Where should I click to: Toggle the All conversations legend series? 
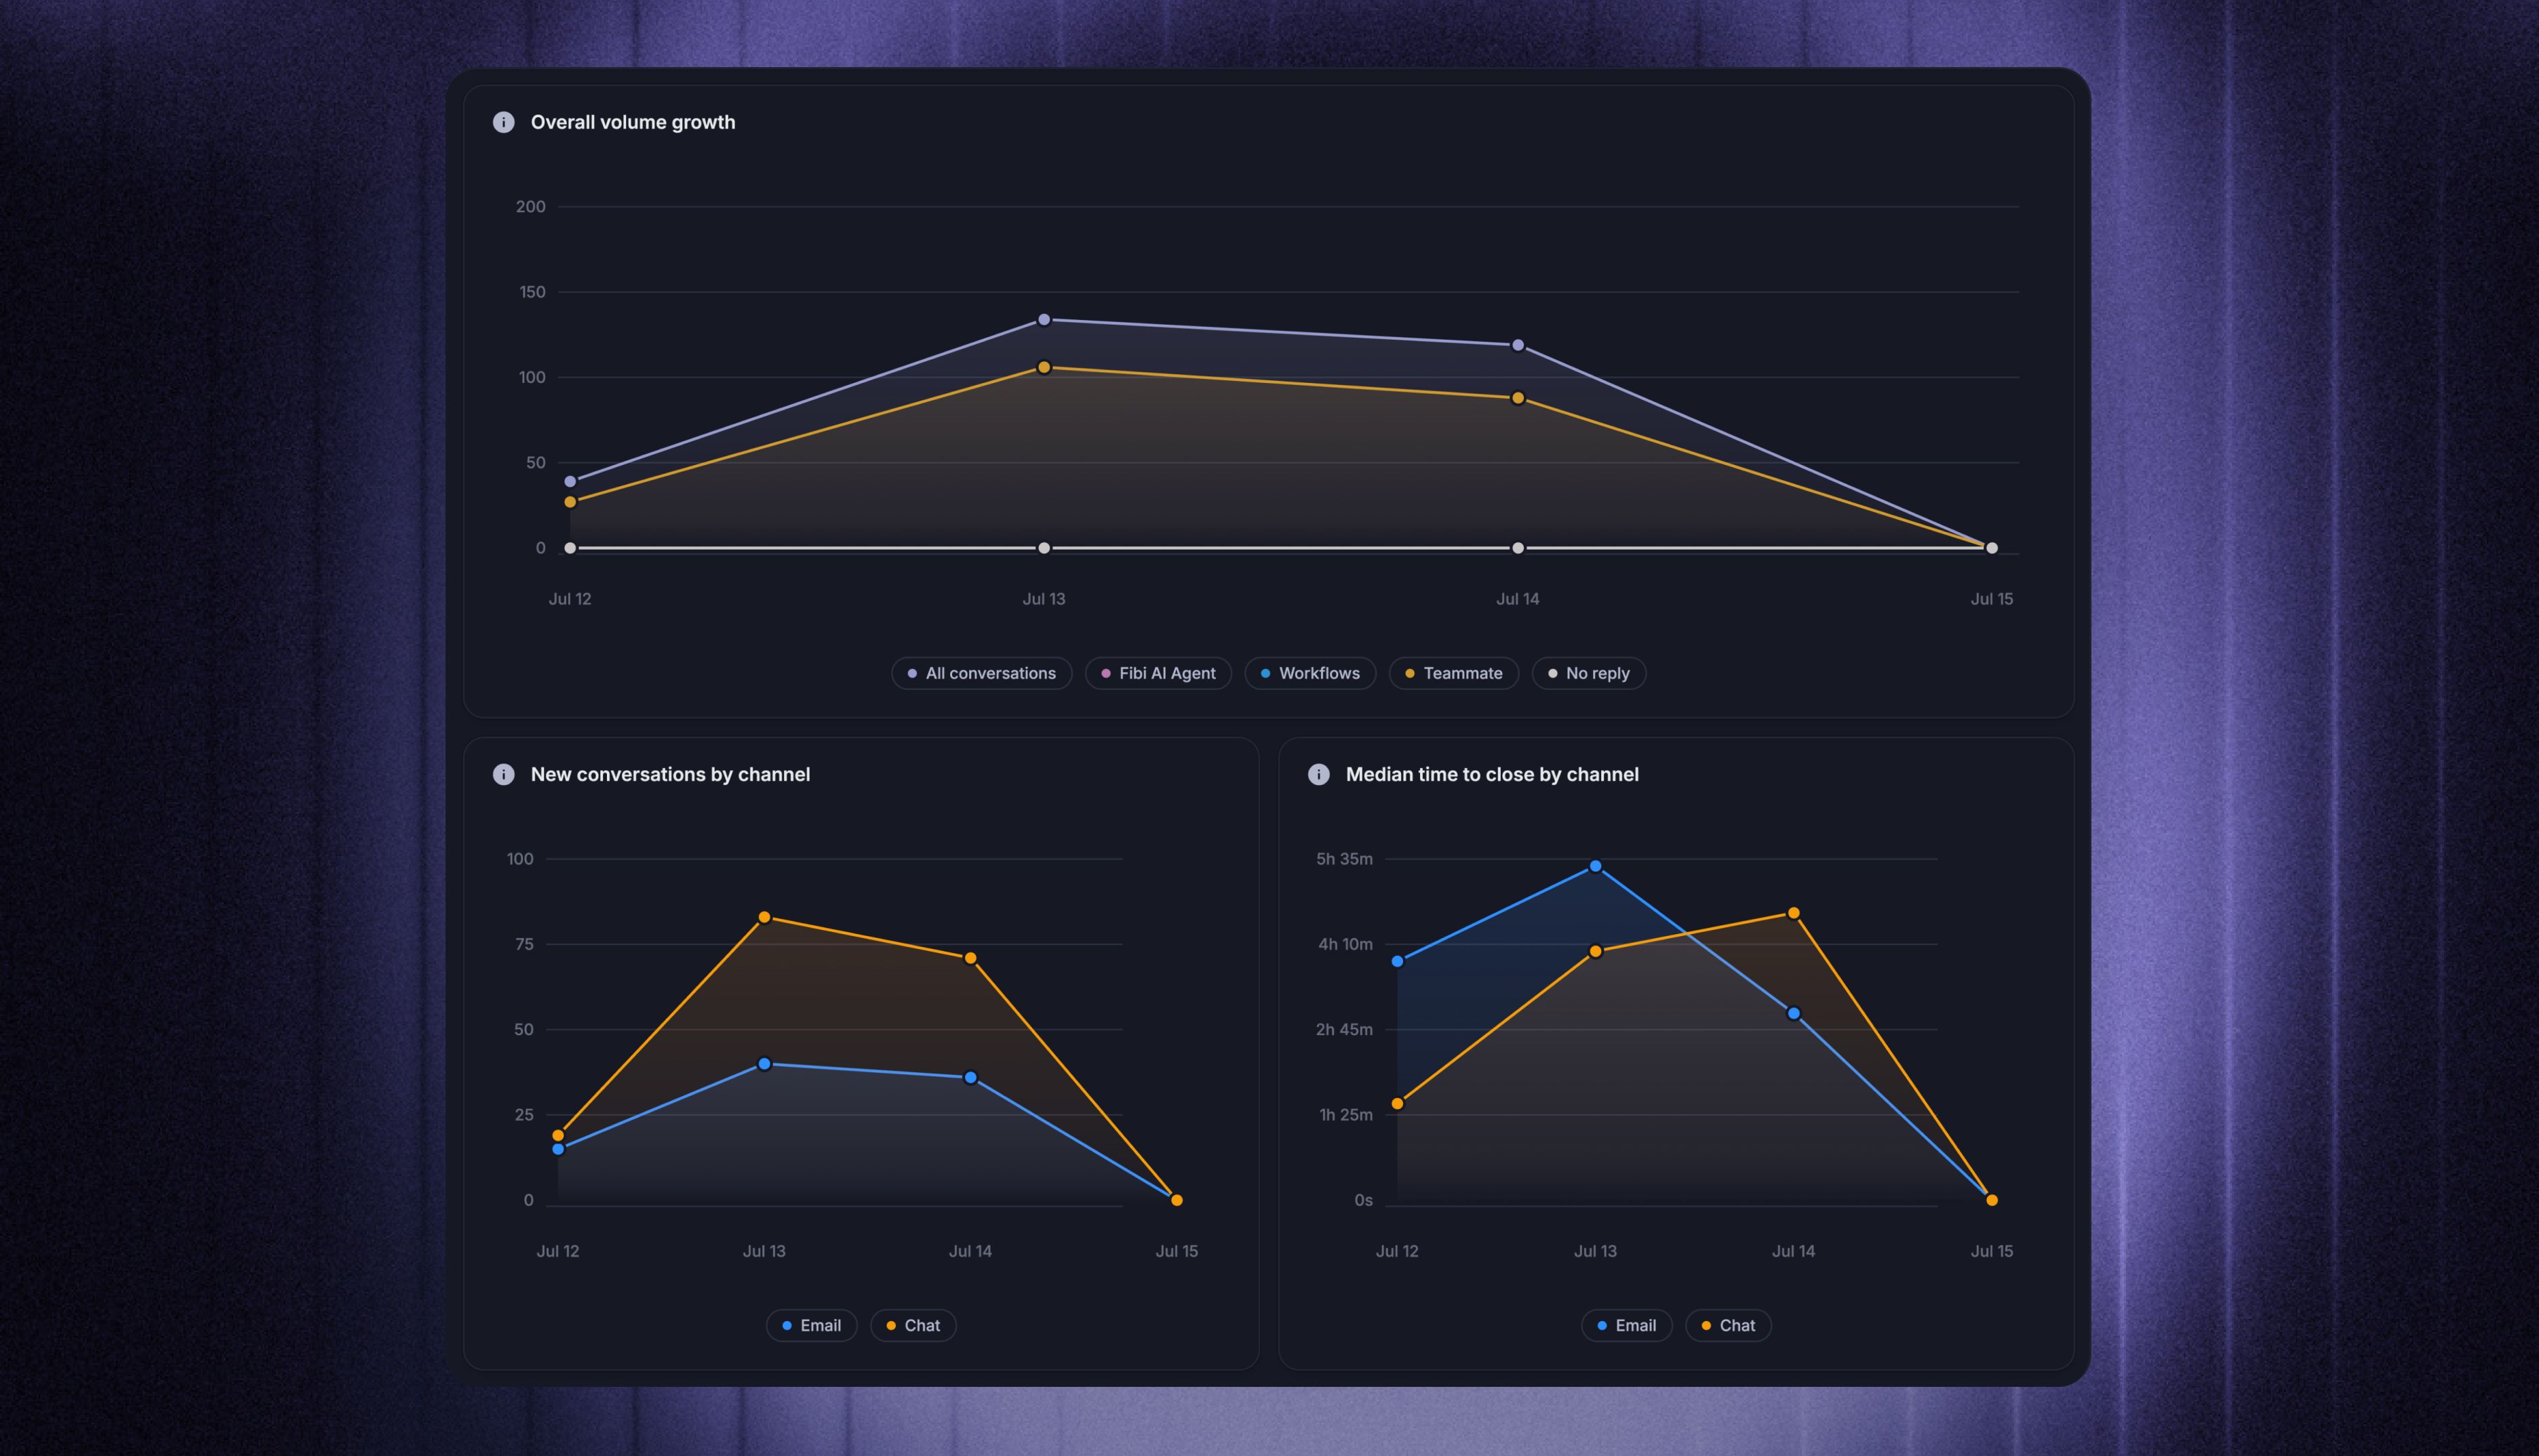click(981, 673)
